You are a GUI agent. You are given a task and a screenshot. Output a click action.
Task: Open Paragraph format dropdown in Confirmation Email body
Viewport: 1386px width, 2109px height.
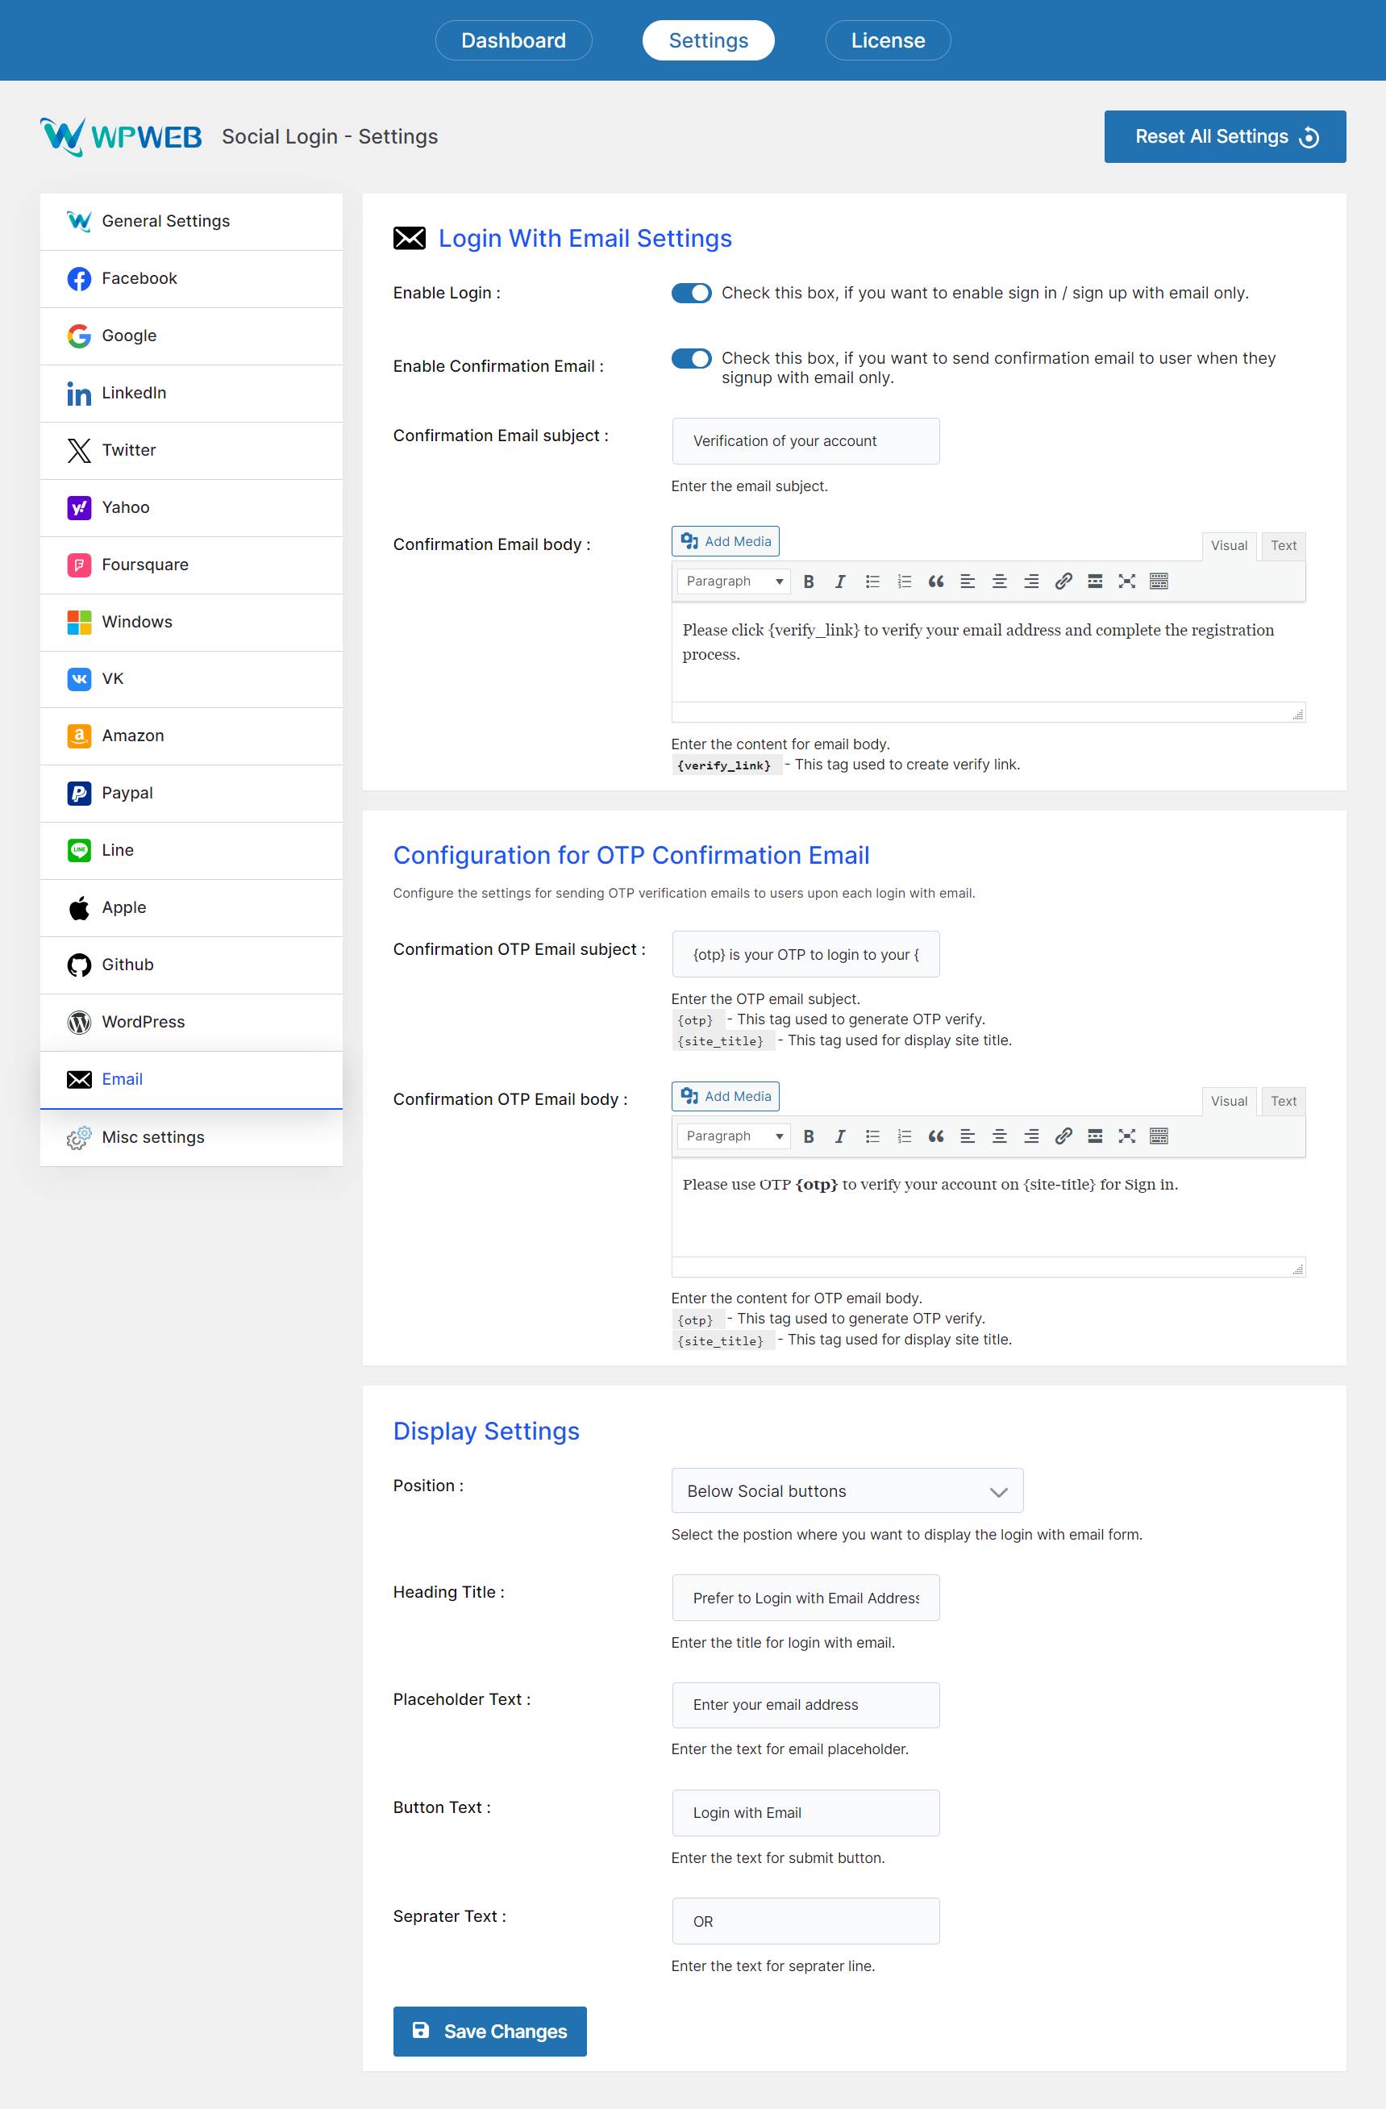pos(733,581)
